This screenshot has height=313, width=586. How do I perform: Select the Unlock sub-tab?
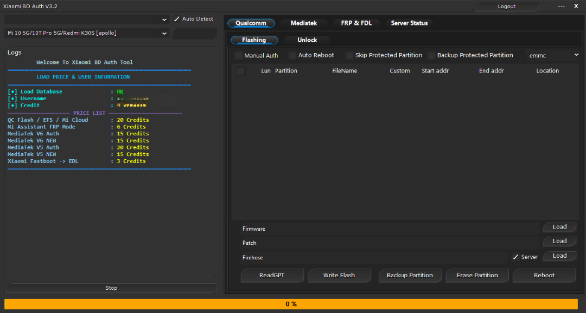tap(307, 40)
